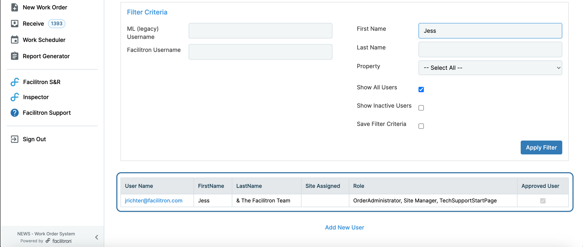Click the NEWS - Work Order System text
The width and height of the screenshot is (583, 247).
[x=46, y=234]
